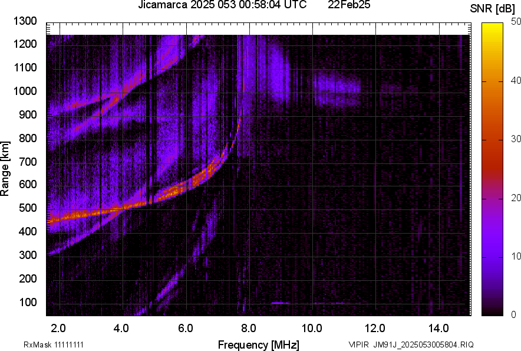The image size is (521, 351).
Task: Click the frequency tick label '12.0'
Action: coord(375,329)
